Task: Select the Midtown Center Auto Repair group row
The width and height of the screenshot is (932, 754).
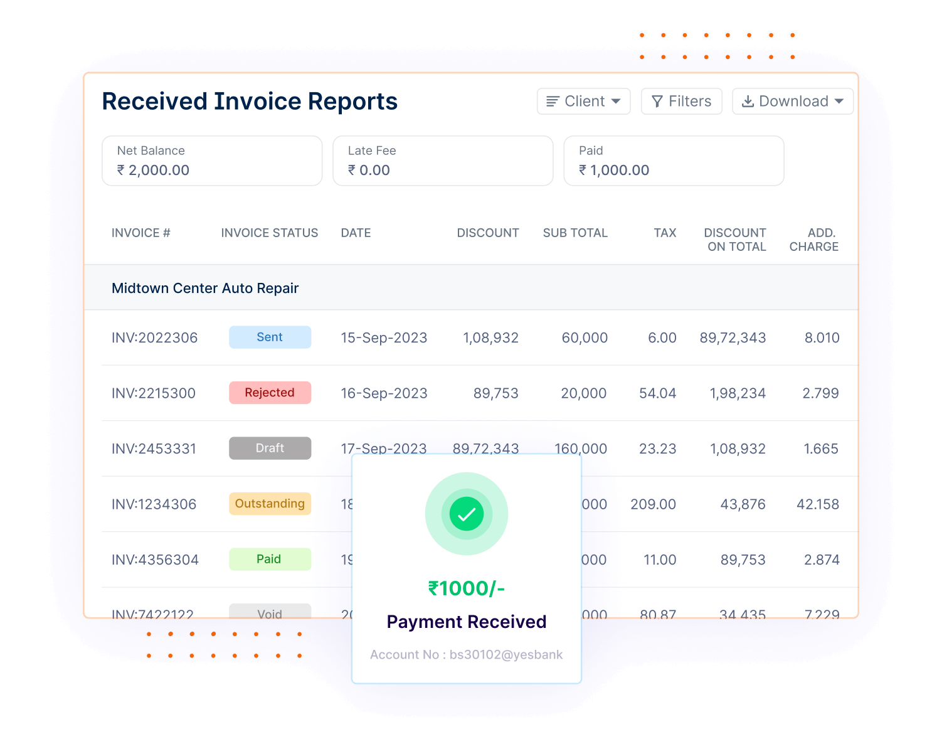Action: 471,288
